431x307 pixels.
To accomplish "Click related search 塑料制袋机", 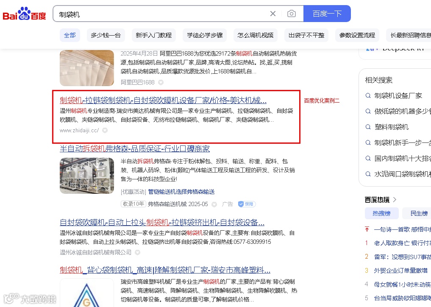I will click(392, 127).
